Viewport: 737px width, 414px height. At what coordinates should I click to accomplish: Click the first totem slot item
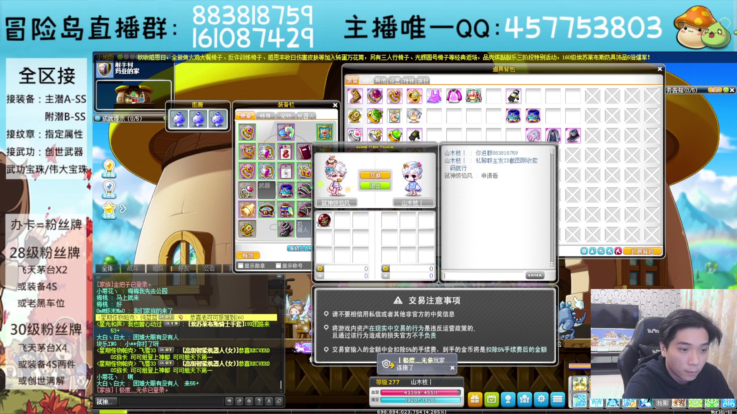coord(178,119)
